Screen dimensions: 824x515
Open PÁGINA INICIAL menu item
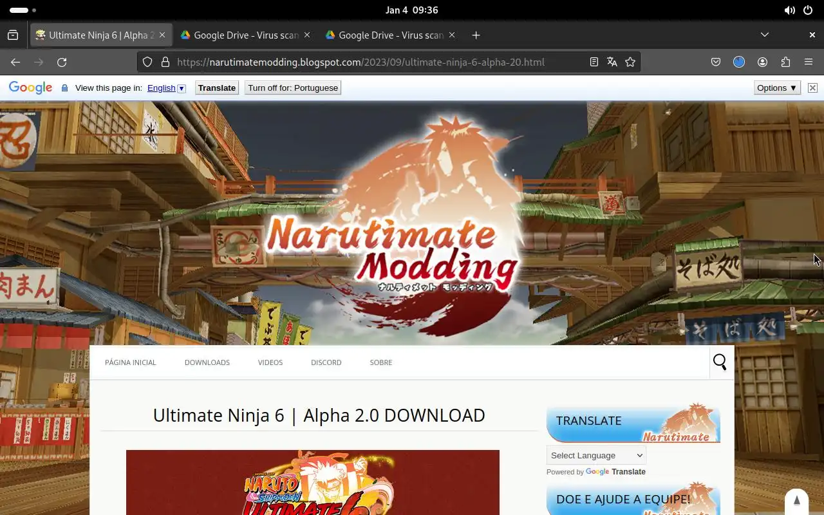tap(131, 362)
